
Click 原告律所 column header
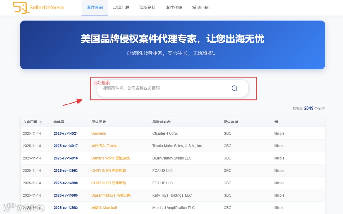[x=231, y=122]
